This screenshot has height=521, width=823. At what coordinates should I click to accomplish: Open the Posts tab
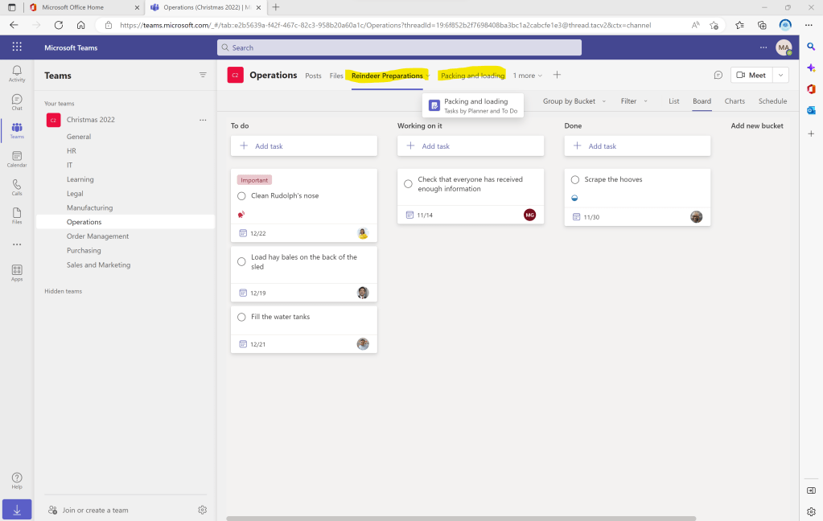coord(313,76)
